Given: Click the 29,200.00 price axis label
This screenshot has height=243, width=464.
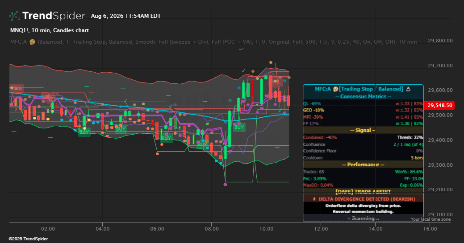Looking at the screenshot, I should 440,189.
